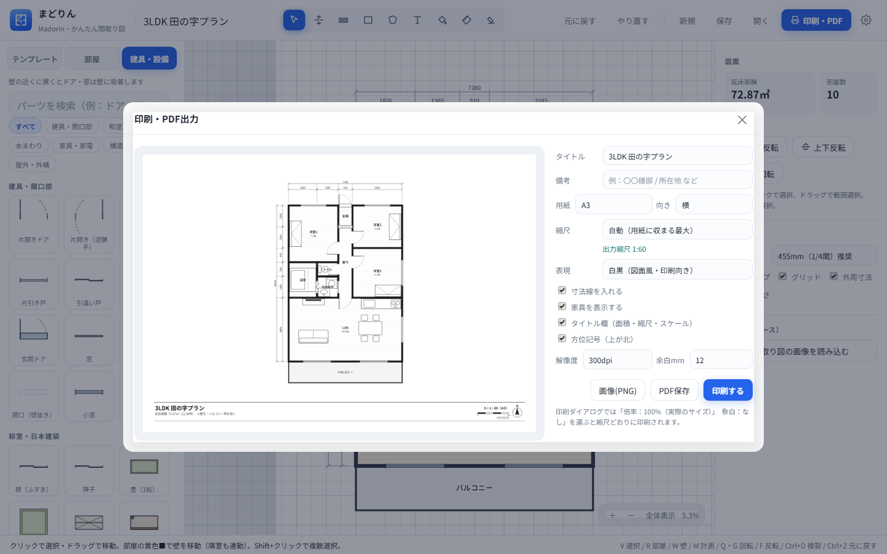Toggle 外周寸法 checkbox in right panel

tap(833, 276)
